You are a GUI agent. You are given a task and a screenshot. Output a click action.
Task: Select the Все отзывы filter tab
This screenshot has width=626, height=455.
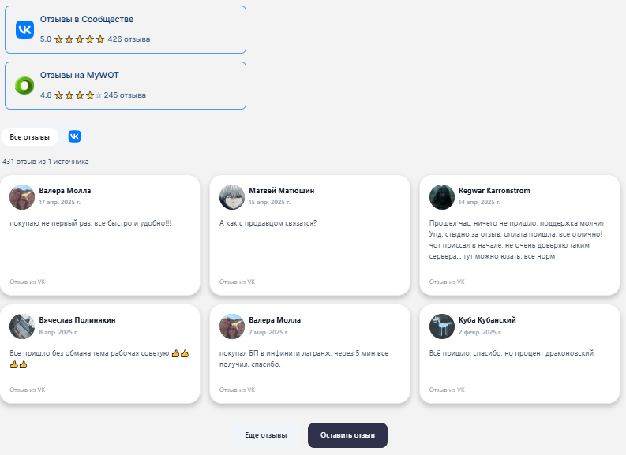[29, 136]
